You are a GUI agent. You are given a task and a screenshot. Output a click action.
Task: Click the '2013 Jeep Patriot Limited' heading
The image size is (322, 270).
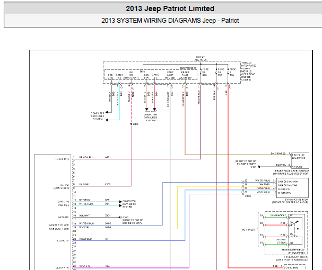click(170, 8)
